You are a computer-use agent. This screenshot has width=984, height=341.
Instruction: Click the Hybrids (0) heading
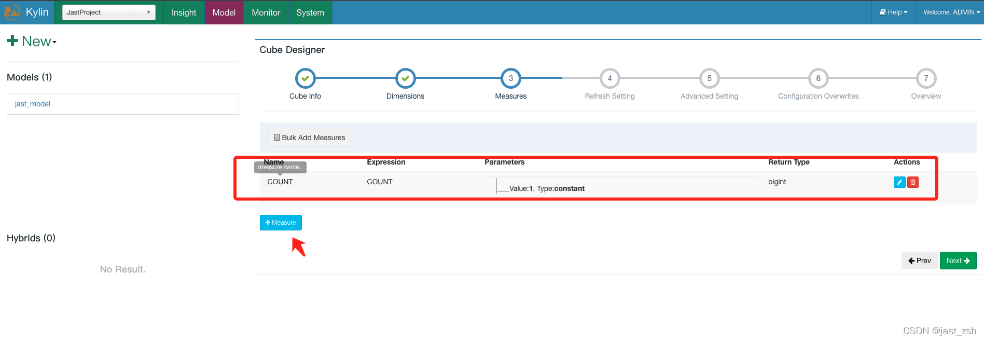pyautogui.click(x=31, y=238)
